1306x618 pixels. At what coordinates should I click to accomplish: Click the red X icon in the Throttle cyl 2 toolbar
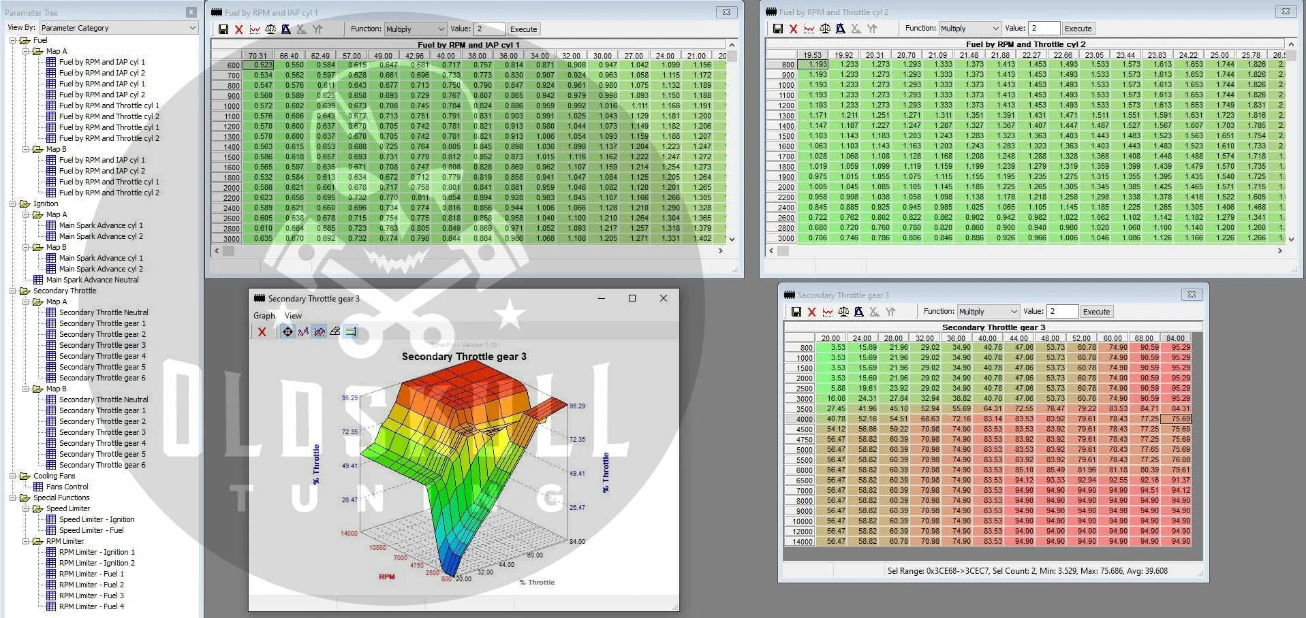793,29
